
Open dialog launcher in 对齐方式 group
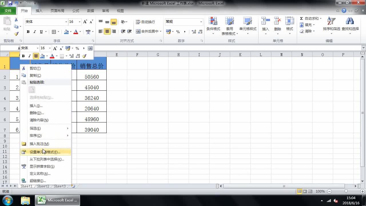pyautogui.click(x=161, y=41)
